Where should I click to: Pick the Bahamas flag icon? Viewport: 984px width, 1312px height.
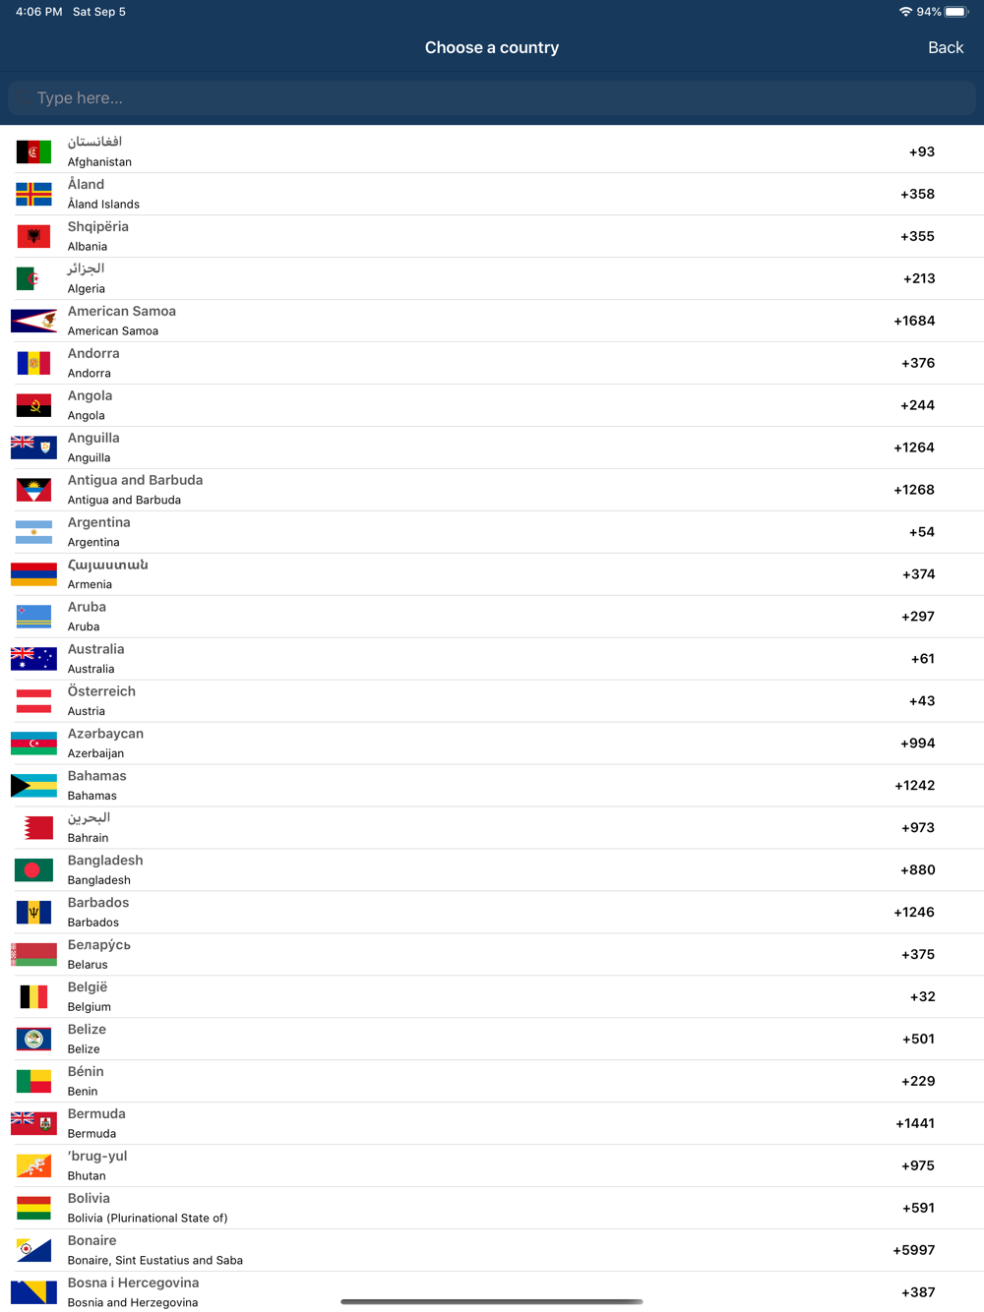click(33, 786)
